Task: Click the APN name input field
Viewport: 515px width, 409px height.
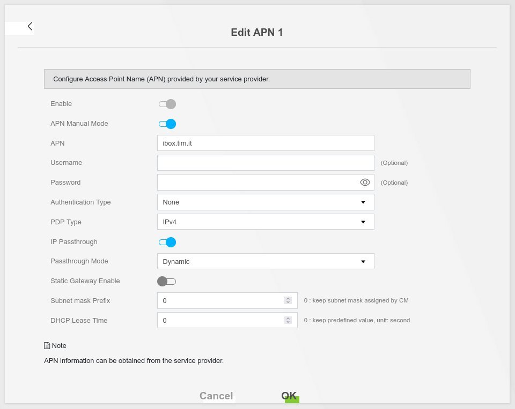Action: pyautogui.click(x=265, y=143)
